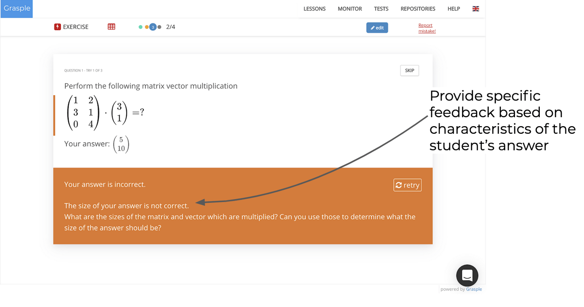Viewport: 584px width, 307px height.
Task: Click the red lightning exercise icon
Action: click(x=58, y=27)
